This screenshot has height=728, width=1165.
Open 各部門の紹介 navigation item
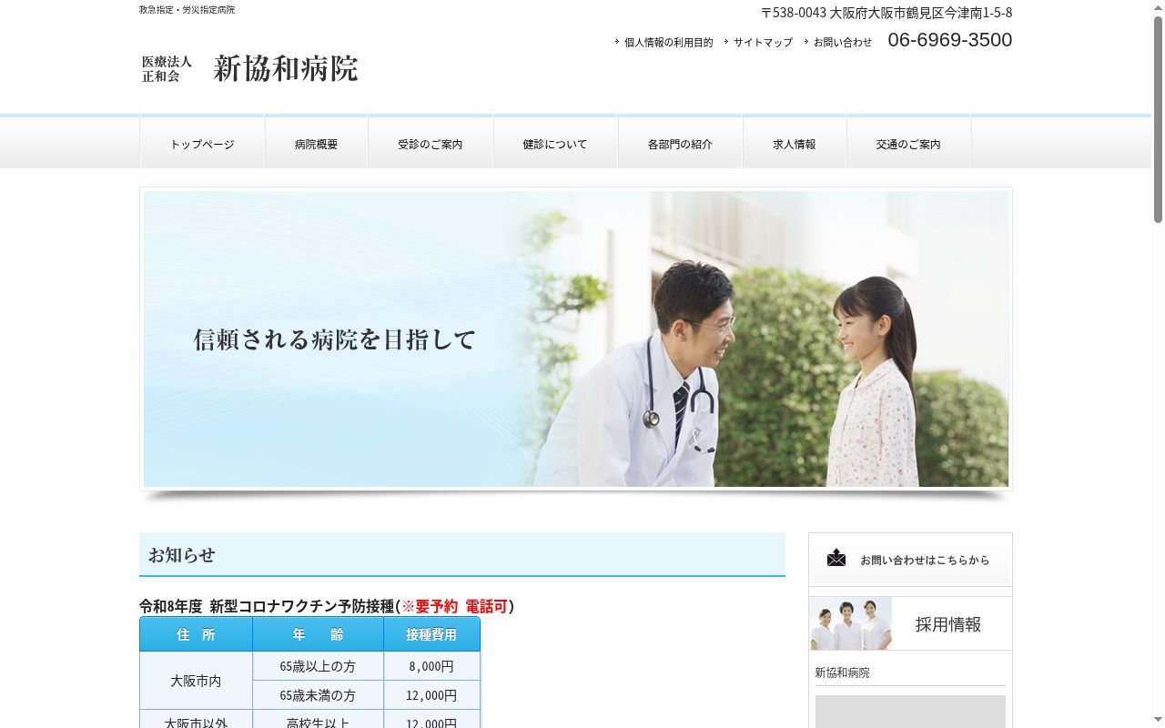tap(680, 144)
